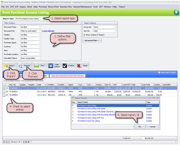Select the PI-000001 document cell
The image size is (180, 145).
coord(14,91)
